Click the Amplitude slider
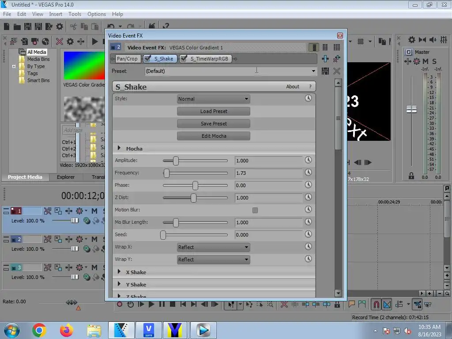Screen dimensions: 452x339 coord(195,161)
